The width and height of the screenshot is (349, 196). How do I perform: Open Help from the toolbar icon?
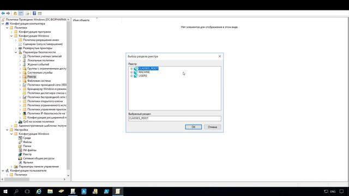click(x=34, y=14)
